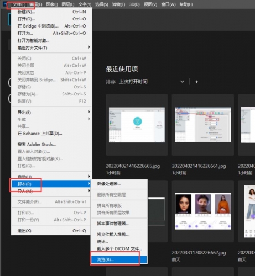This screenshot has width=255, height=276.
Task: Open the 视图(V) menu
Action: tap(150, 4)
